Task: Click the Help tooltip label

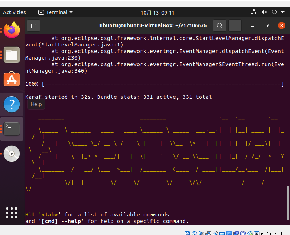Action: 36,104
